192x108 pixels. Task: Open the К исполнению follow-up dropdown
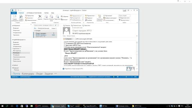109,20
